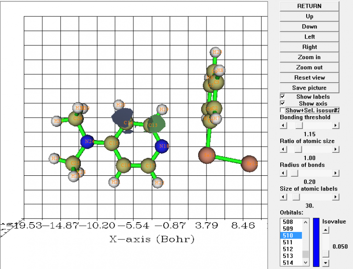Click hydrogen atom H22
Image resolution: width=353 pixels, height=269 pixels.
158,182
